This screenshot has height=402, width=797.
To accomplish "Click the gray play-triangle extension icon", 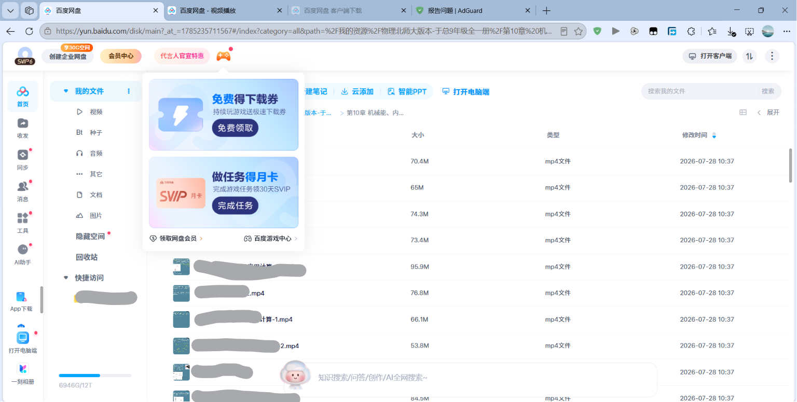I will point(615,31).
